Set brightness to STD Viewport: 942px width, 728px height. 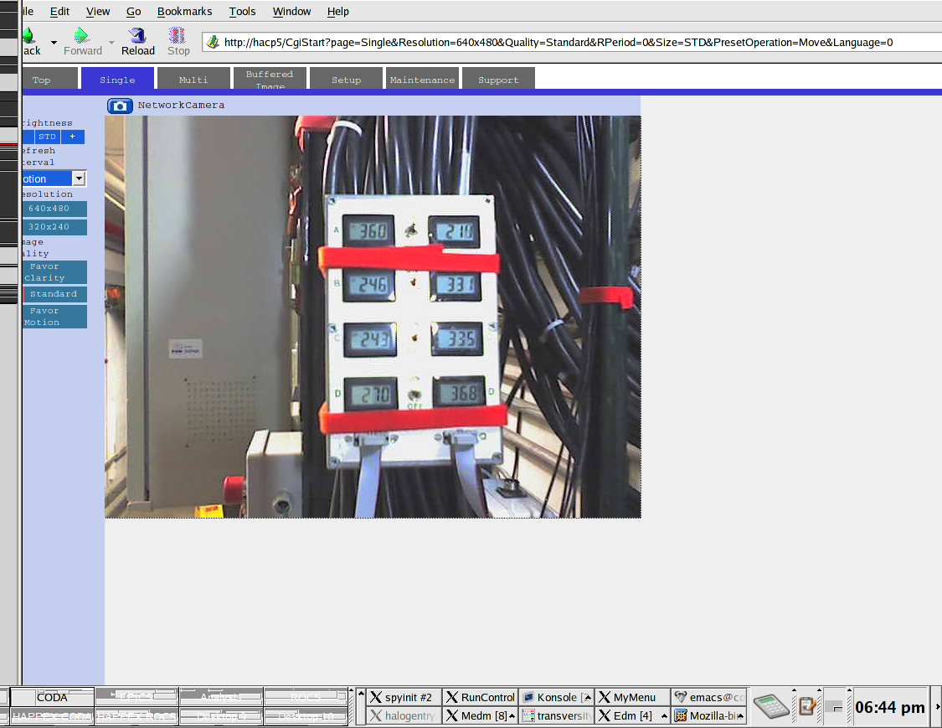click(48, 137)
